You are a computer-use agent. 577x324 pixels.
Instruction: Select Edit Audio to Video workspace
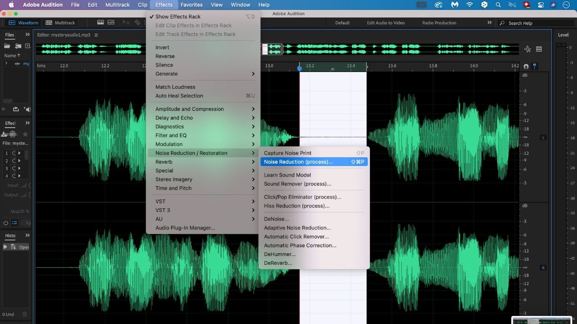point(386,22)
